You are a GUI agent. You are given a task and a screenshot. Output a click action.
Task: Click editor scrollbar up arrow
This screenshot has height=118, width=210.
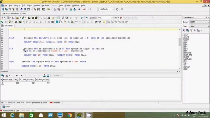pos(180,29)
